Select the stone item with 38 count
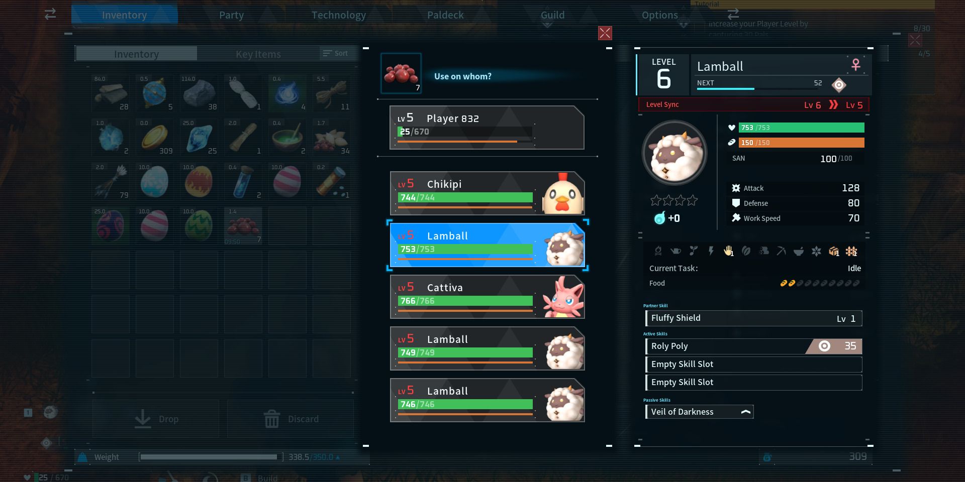 tap(199, 92)
